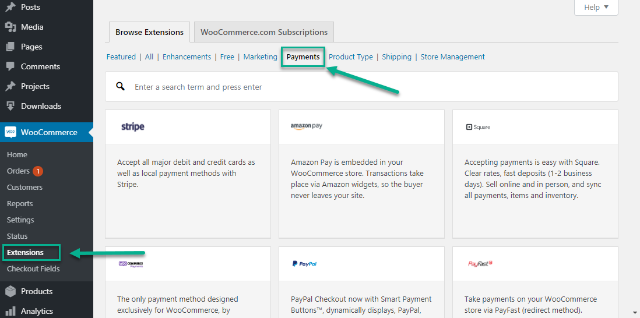640x318 pixels.
Task: Click the Comments speech bubble icon
Action: 10,66
